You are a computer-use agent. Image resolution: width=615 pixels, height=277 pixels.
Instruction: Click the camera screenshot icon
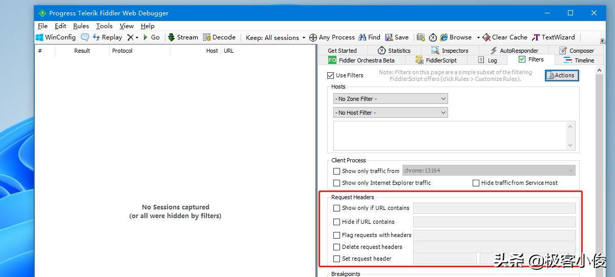click(421, 37)
